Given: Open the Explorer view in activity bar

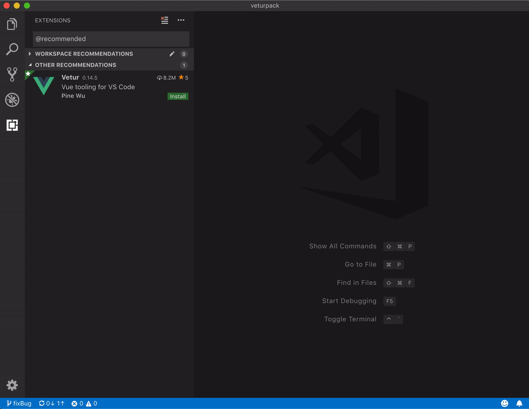Looking at the screenshot, I should [12, 24].
